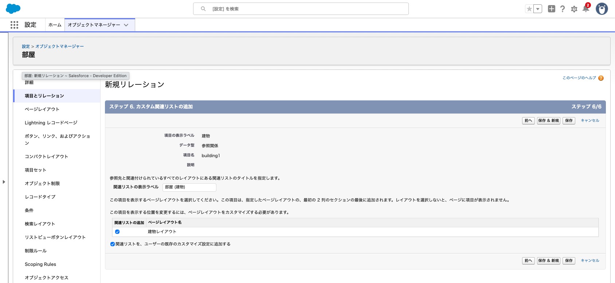This screenshot has height=283, width=615.
Task: Open the help question mark icon
Action: click(x=563, y=9)
